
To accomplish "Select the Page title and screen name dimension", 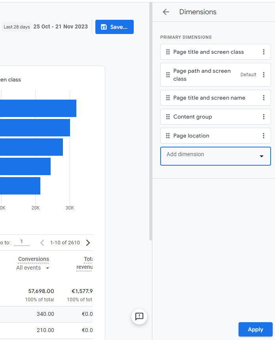I will (209, 98).
